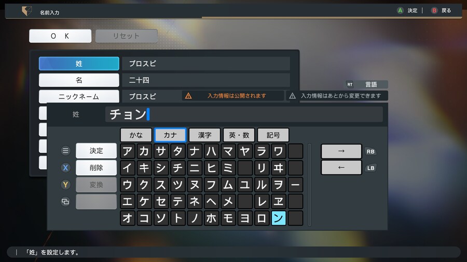467x262 pixels.
Task: Click the プロスピ surname value field
Action: (x=206, y=64)
